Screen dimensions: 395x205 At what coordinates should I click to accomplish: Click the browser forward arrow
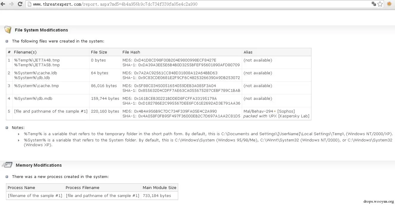click(12, 4)
